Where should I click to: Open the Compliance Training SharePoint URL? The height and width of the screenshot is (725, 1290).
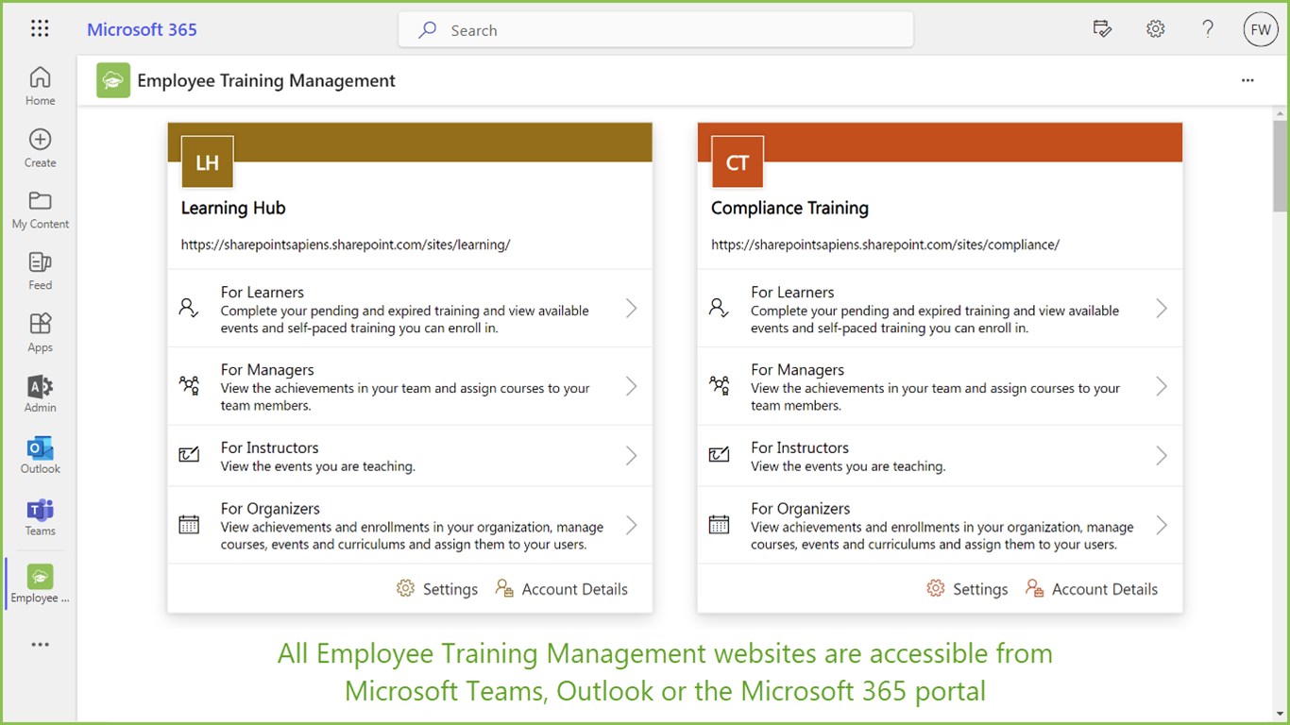tap(885, 244)
